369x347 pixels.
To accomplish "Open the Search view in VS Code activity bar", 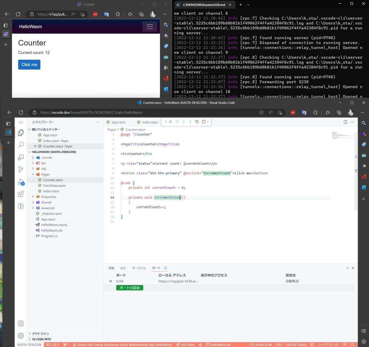I will [x=21, y=145].
